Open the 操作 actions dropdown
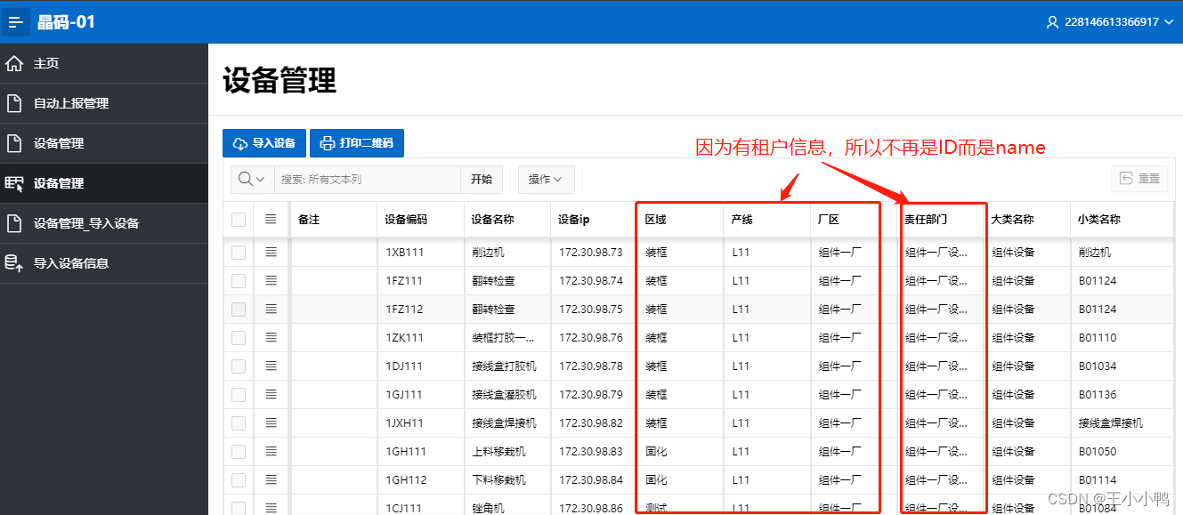 tap(546, 179)
